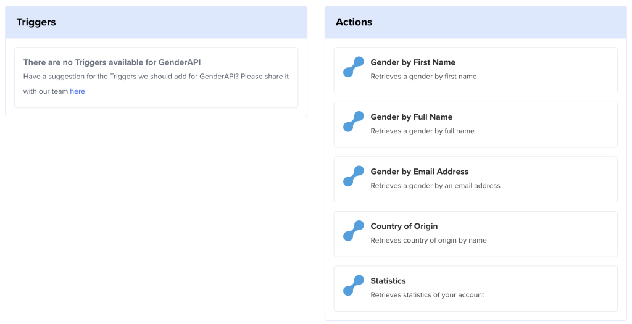This screenshot has width=632, height=324.
Task: Click the icon beside Gender by Email Address
Action: [x=354, y=177]
